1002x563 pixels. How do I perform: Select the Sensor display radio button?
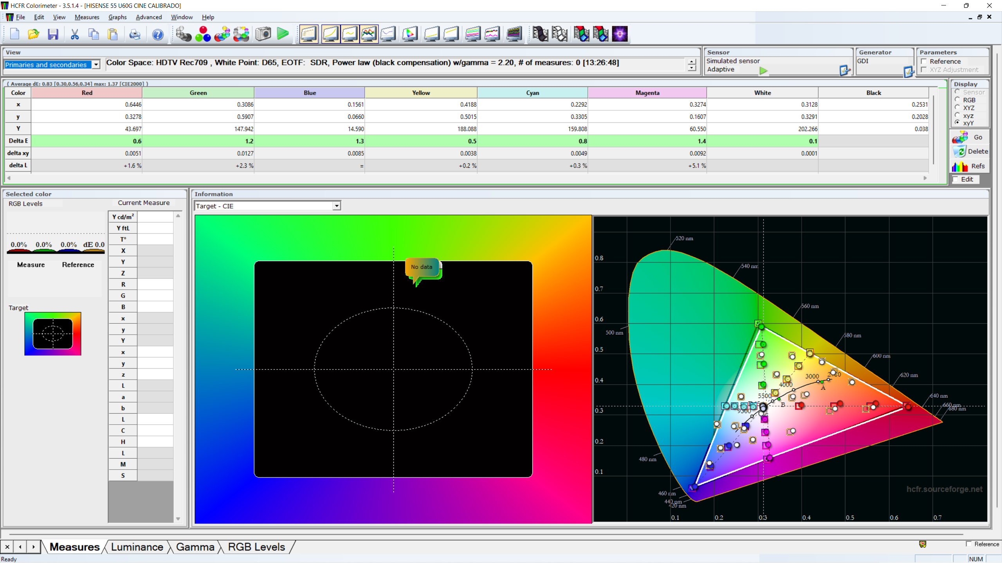957,92
